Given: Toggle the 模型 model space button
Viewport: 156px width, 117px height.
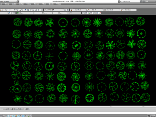Looking at the screenshot, I should coord(149,116).
